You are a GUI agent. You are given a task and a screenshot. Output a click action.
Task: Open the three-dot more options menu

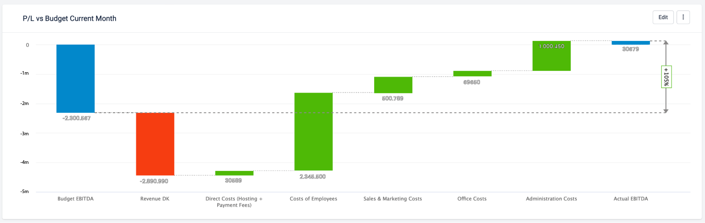[x=683, y=17]
